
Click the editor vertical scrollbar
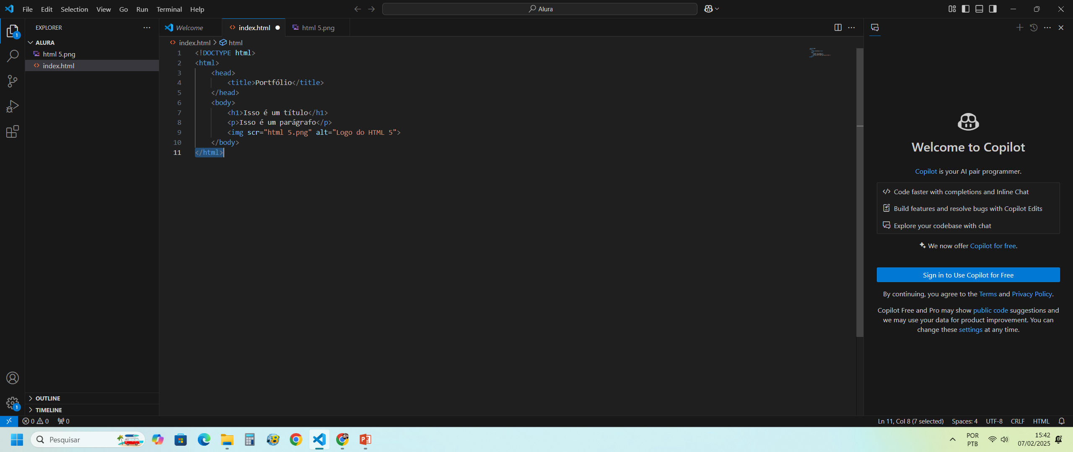pyautogui.click(x=860, y=193)
